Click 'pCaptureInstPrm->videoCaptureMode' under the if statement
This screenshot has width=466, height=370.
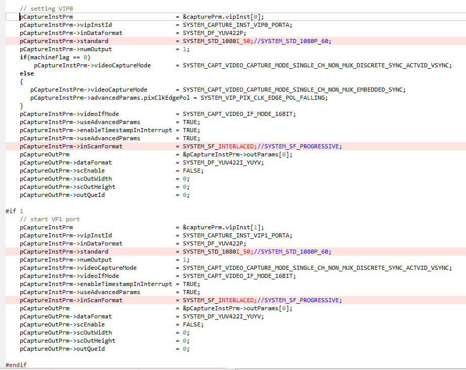[x=92, y=65]
